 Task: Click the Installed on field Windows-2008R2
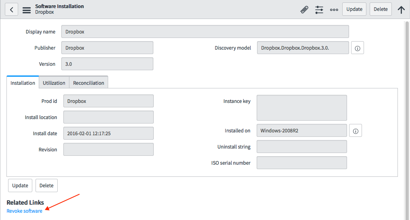tap(302, 130)
